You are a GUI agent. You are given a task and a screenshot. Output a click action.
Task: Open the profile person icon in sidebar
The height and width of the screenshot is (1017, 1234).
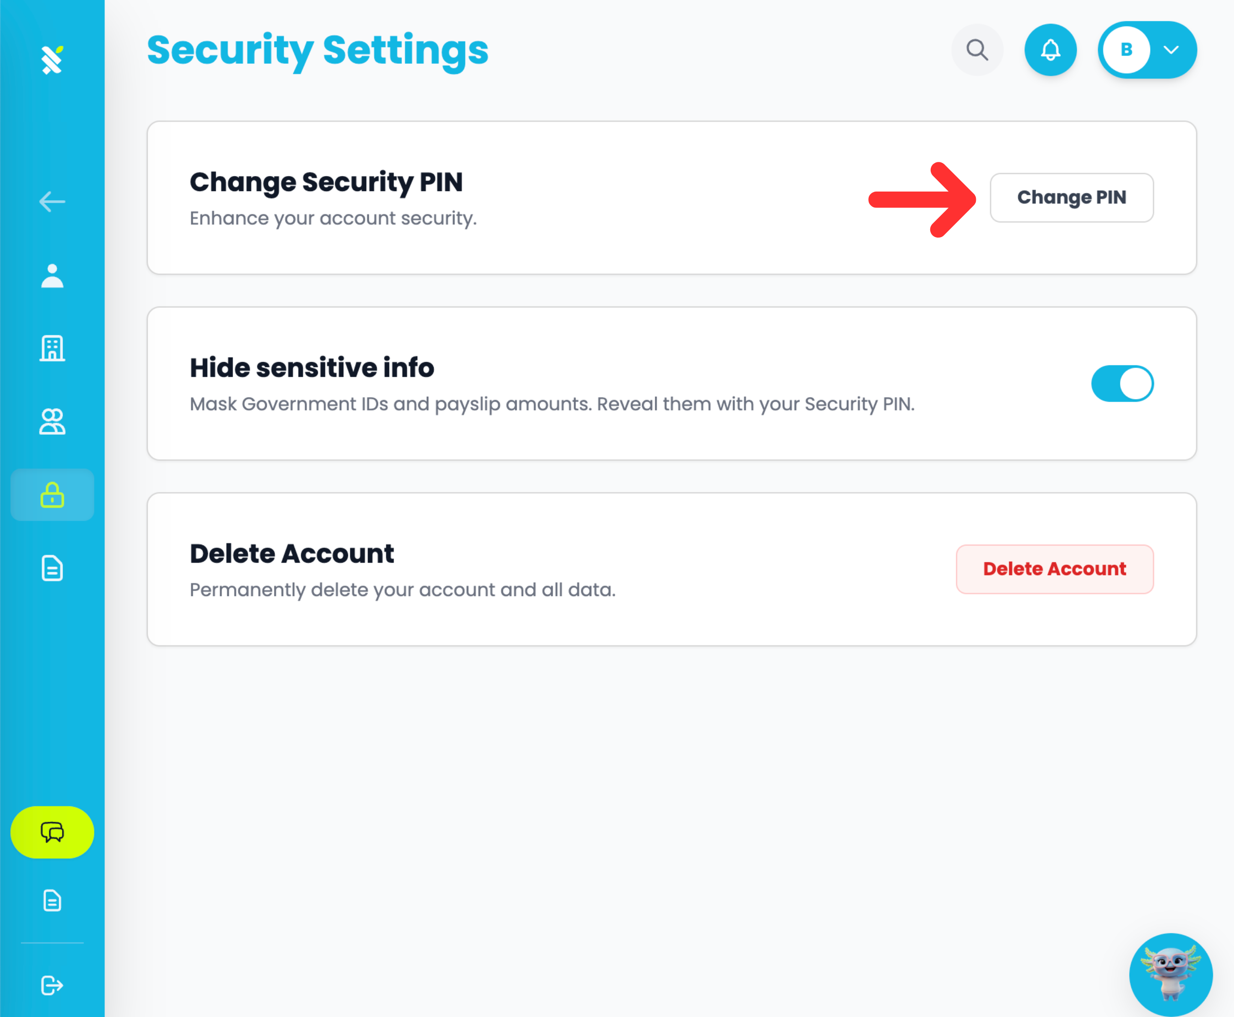(52, 275)
